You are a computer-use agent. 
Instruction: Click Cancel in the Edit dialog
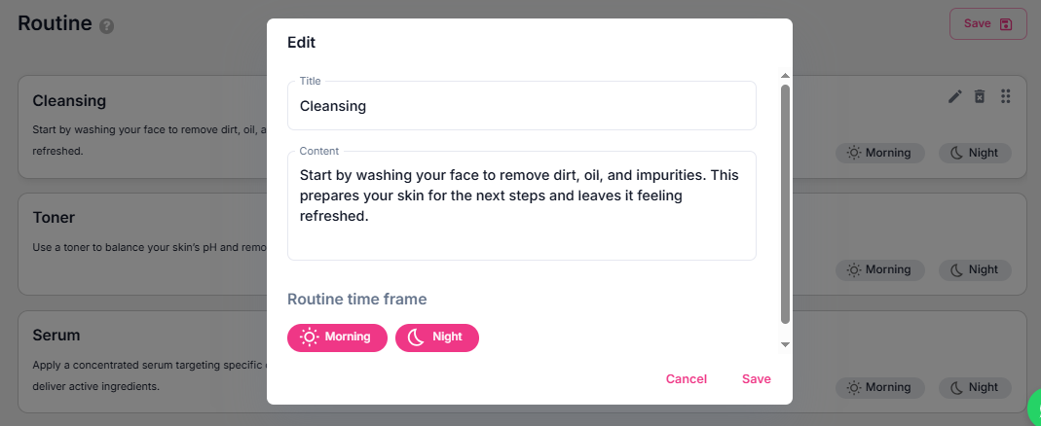(687, 379)
